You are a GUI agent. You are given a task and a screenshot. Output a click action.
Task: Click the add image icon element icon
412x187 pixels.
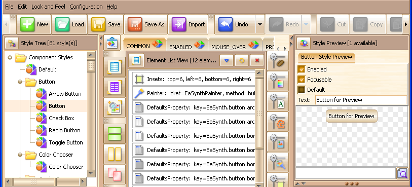click(278, 142)
